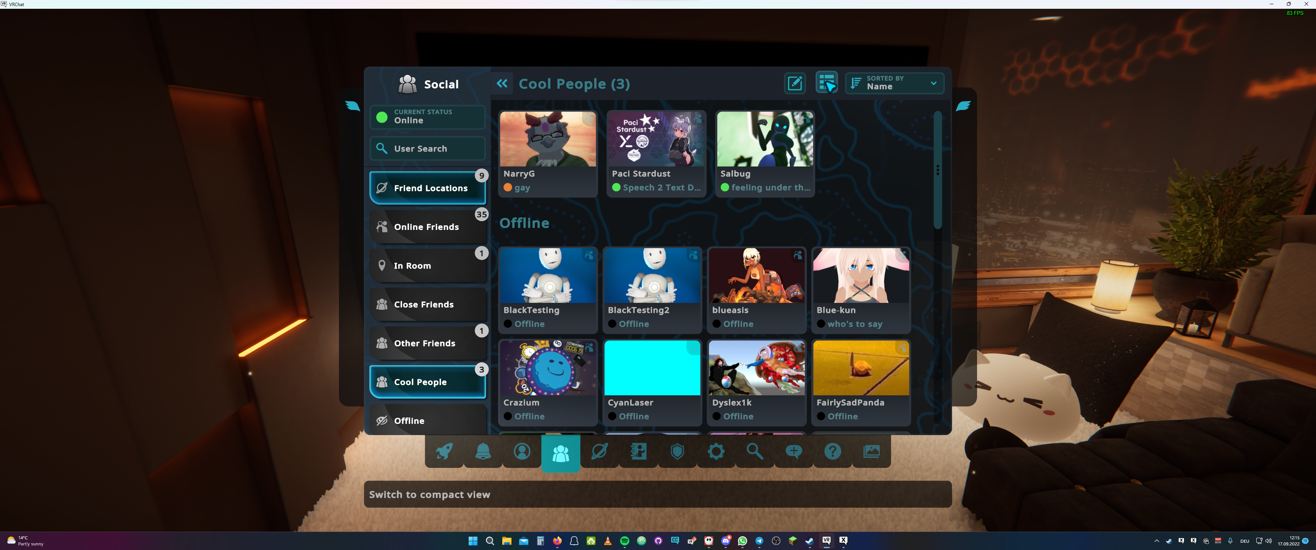Open the gallery pictures icon

[x=871, y=451]
